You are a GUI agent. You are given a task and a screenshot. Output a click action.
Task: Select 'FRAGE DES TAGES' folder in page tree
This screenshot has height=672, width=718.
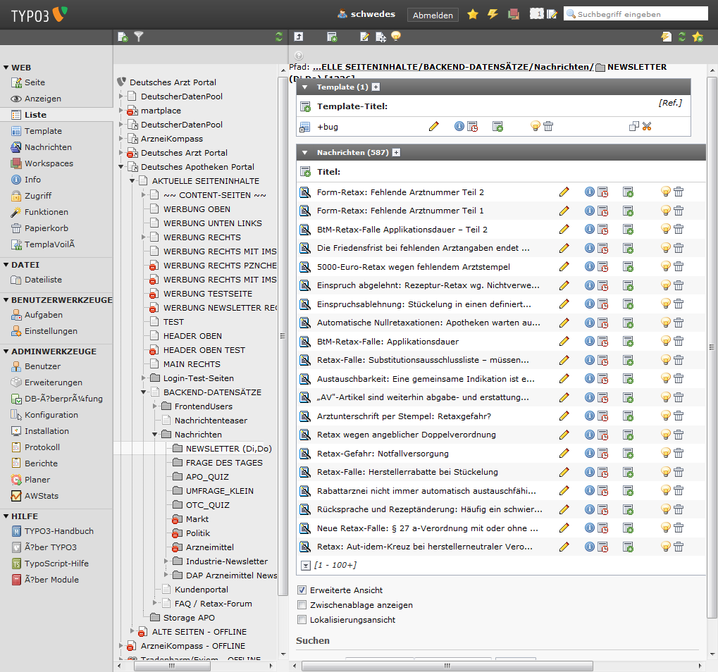224,463
